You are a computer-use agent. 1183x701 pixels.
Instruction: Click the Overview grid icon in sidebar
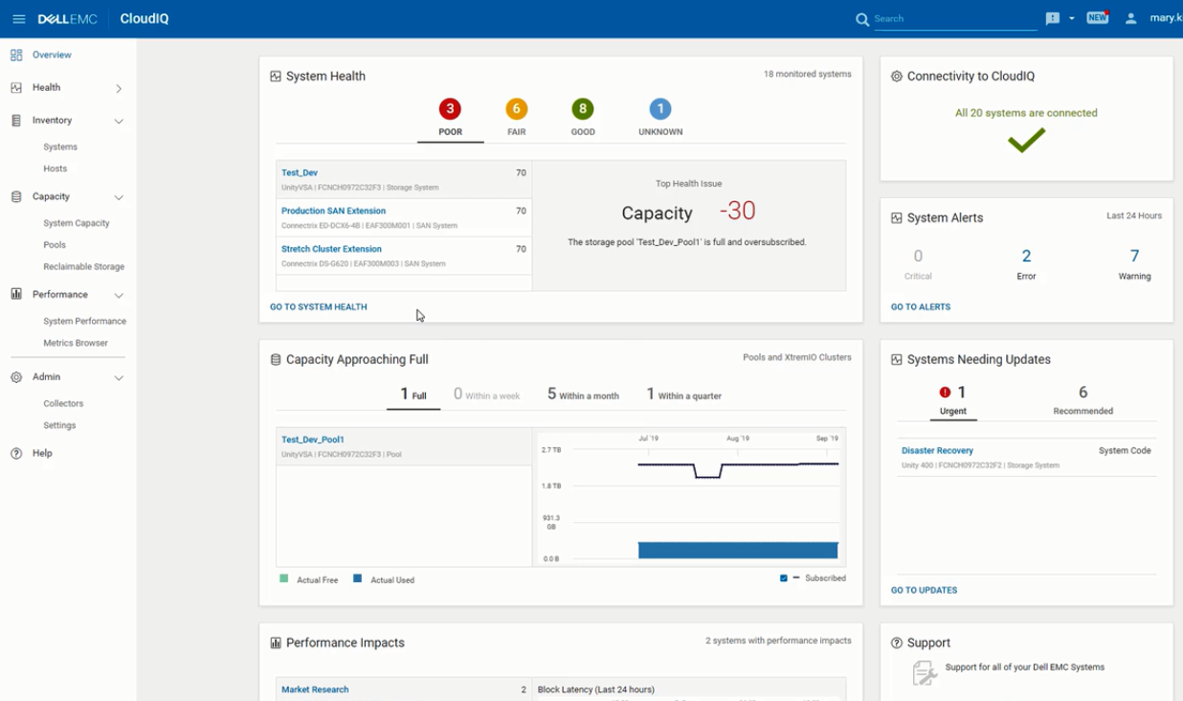[16, 56]
